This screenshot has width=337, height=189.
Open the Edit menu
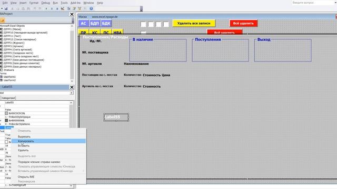coord(5,3)
